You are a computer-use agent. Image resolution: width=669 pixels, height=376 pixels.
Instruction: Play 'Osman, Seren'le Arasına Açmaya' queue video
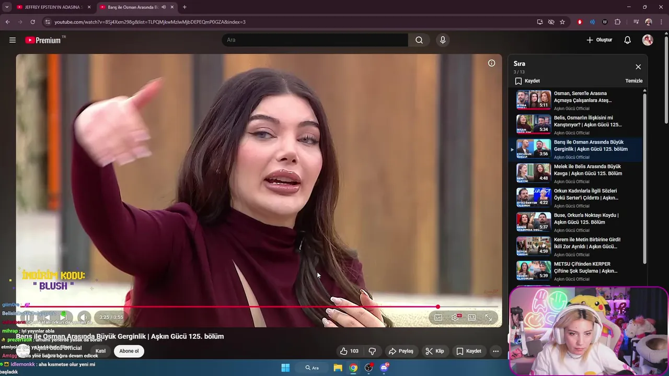(x=576, y=100)
